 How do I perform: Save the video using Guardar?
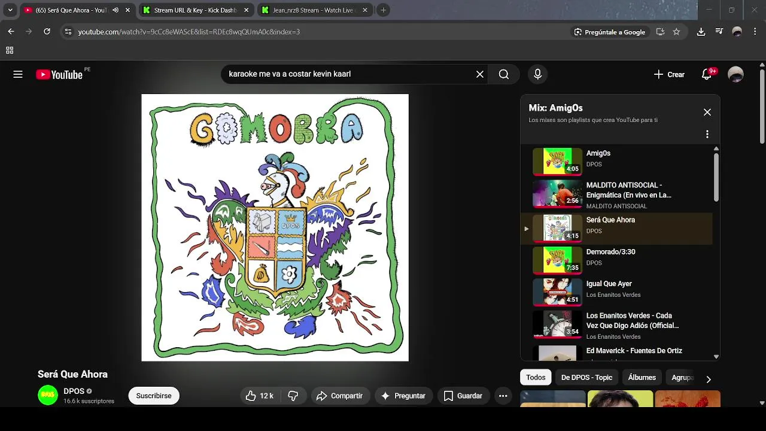tap(463, 396)
